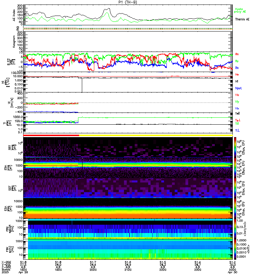This screenshot has height=277, width=259.
Task: Click the X-GSE value 51.7
Action: click(93, 262)
